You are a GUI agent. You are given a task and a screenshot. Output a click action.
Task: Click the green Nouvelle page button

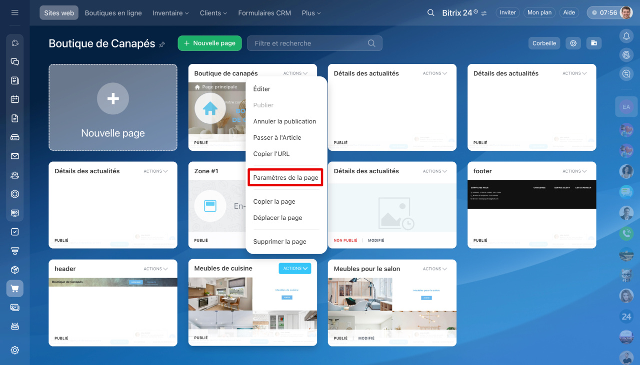(209, 43)
